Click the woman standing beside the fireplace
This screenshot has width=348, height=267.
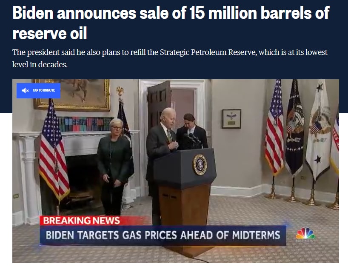[114, 167]
